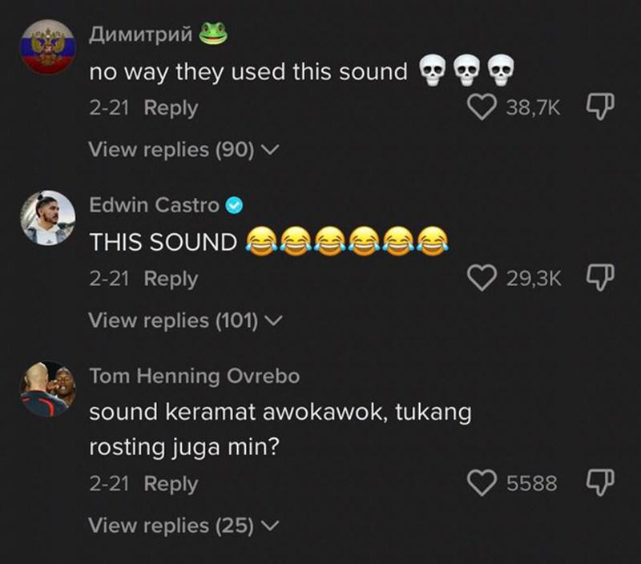The image size is (641, 564).
Task: Dislike Димитрий's skull comment
Action: pos(602,107)
